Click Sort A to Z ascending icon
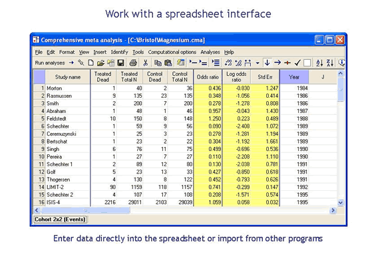This screenshot has width=366, height=258. 319,63
